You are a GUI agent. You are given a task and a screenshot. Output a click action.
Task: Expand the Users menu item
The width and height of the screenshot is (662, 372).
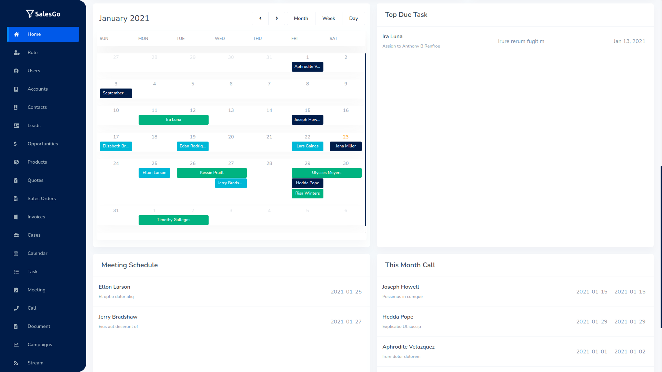(43, 70)
